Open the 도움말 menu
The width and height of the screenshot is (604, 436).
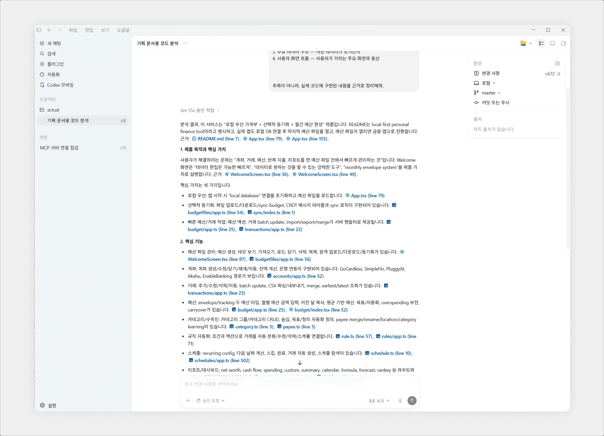tap(123, 30)
